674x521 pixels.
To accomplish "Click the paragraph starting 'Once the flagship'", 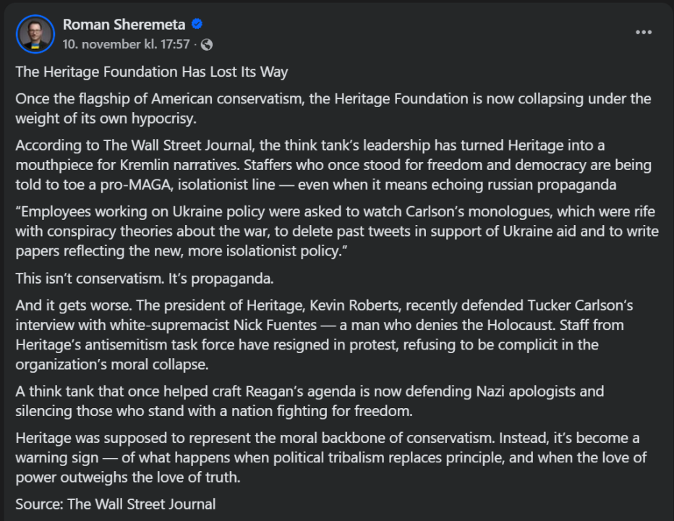I will (333, 108).
